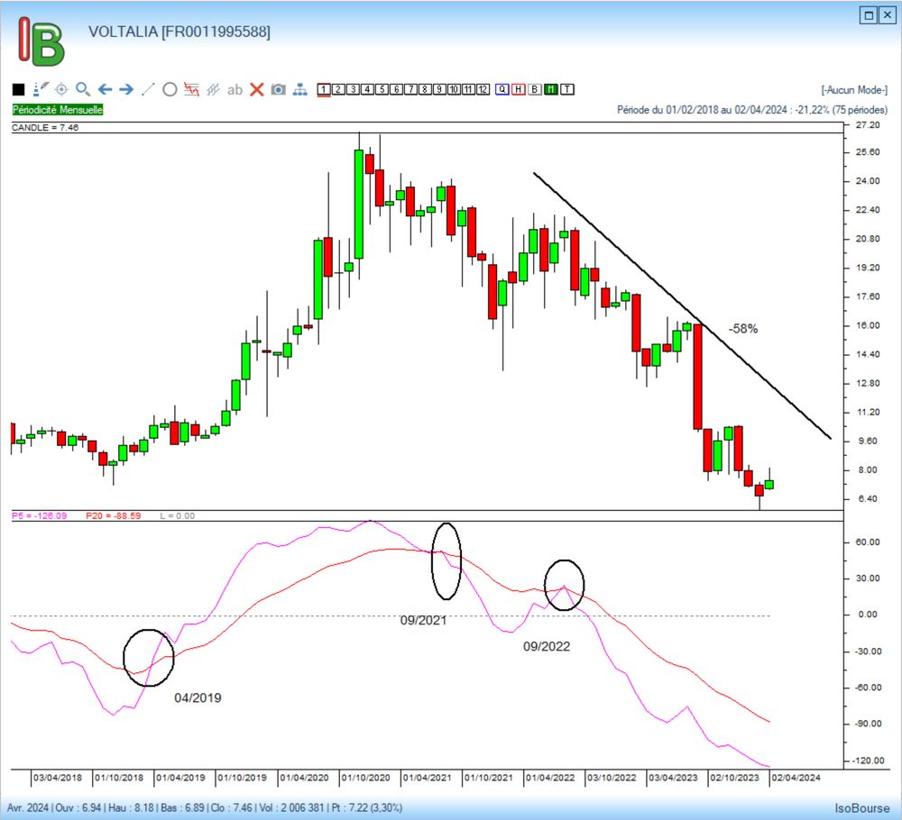Image resolution: width=902 pixels, height=820 pixels.
Task: Select layout preset 12
Action: (483, 89)
